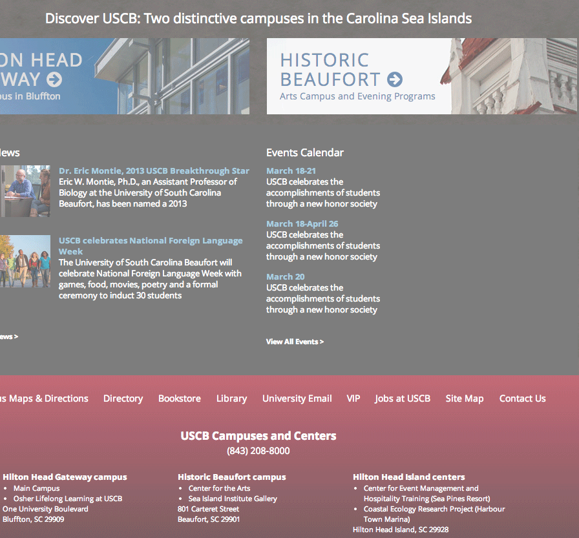
Task: Click the arrow icon on Gateway banner
Action: 54,79
